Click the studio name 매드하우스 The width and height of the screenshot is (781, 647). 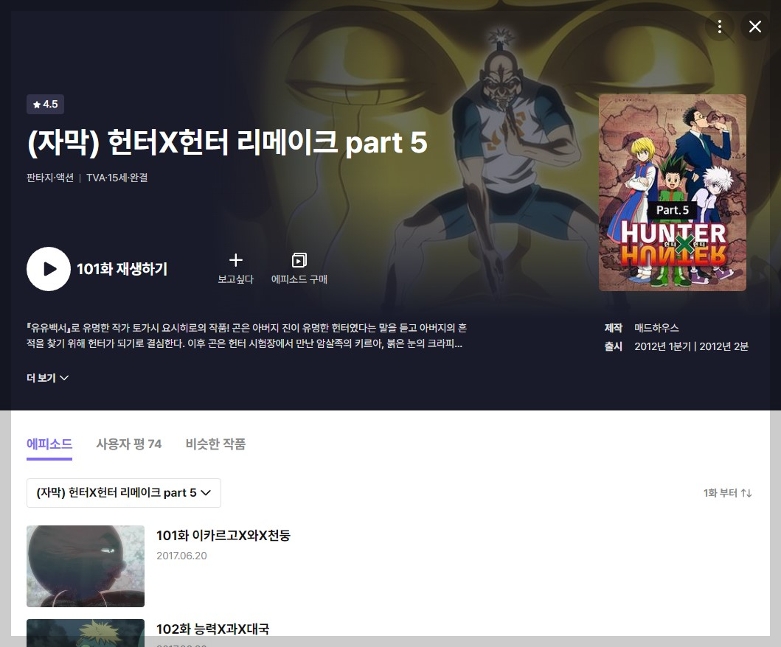click(x=656, y=328)
